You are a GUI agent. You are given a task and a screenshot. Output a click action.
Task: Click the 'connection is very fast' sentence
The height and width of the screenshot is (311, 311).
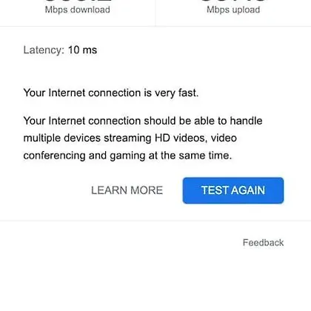pyautogui.click(x=111, y=93)
